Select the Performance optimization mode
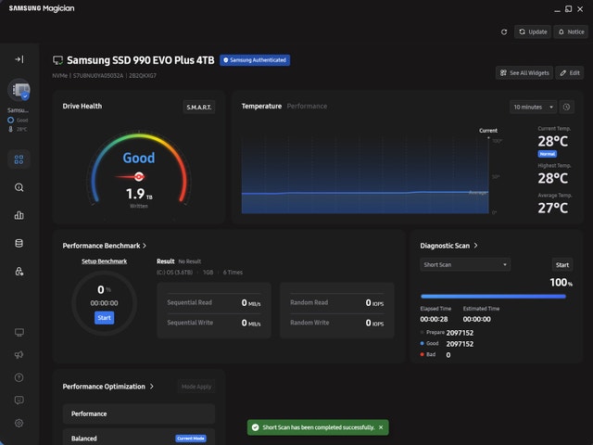 pyautogui.click(x=139, y=414)
